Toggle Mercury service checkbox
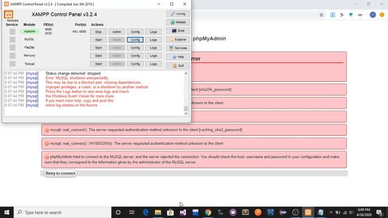Screen dimensions: 388x218 [12, 56]
